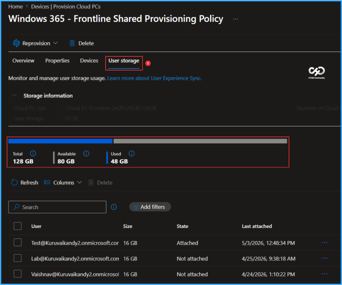This screenshot has width=342, height=285.
Task: Show info tooltip for Total storage
Action: coord(33,153)
